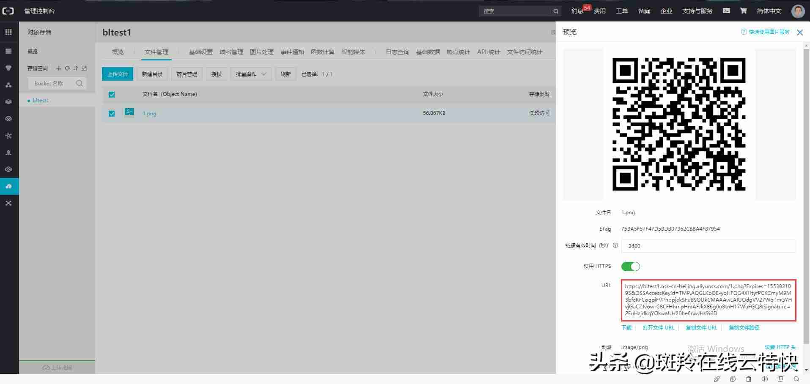Viewport: 810px width, 384px height.
Task: Click the 刷新 refresh button
Action: [x=286, y=74]
